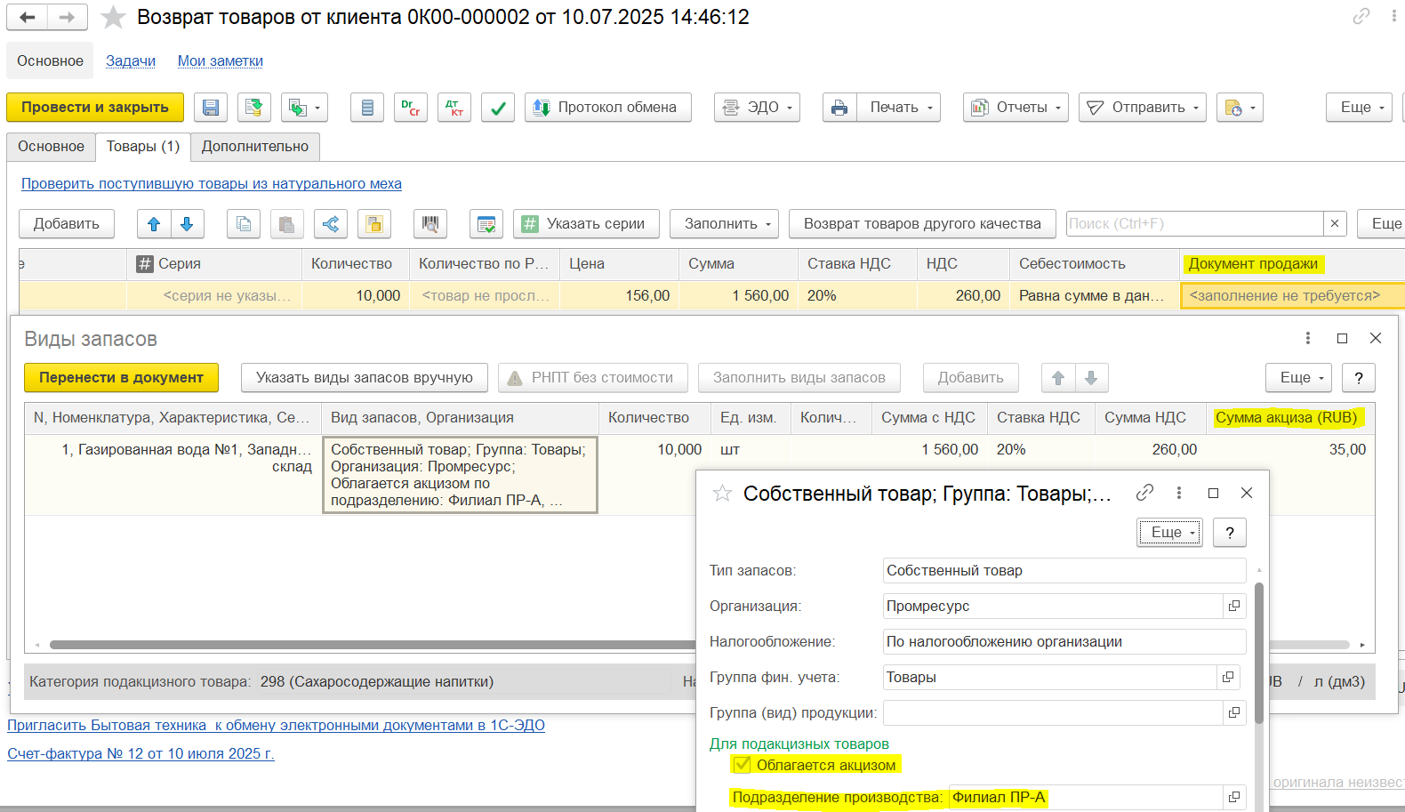Open Еще menu in the Собственный товар popup
Screen dimensions: 1405x812
click(1169, 533)
